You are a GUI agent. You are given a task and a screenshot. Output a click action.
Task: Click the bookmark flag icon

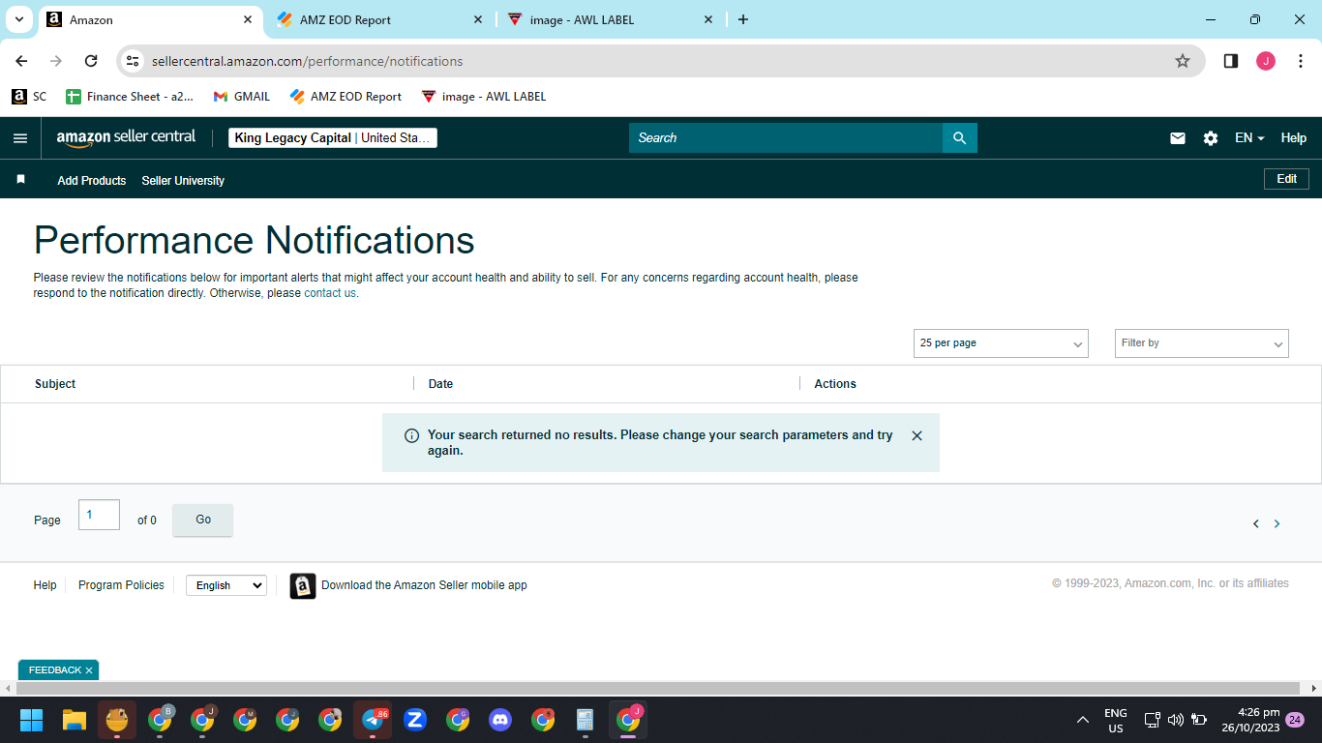20,180
